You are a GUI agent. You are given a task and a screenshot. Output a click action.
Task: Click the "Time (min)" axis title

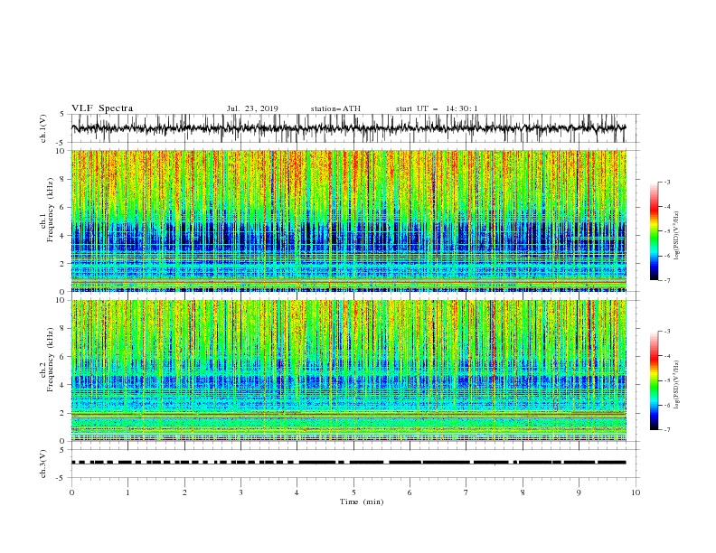pos(362,501)
